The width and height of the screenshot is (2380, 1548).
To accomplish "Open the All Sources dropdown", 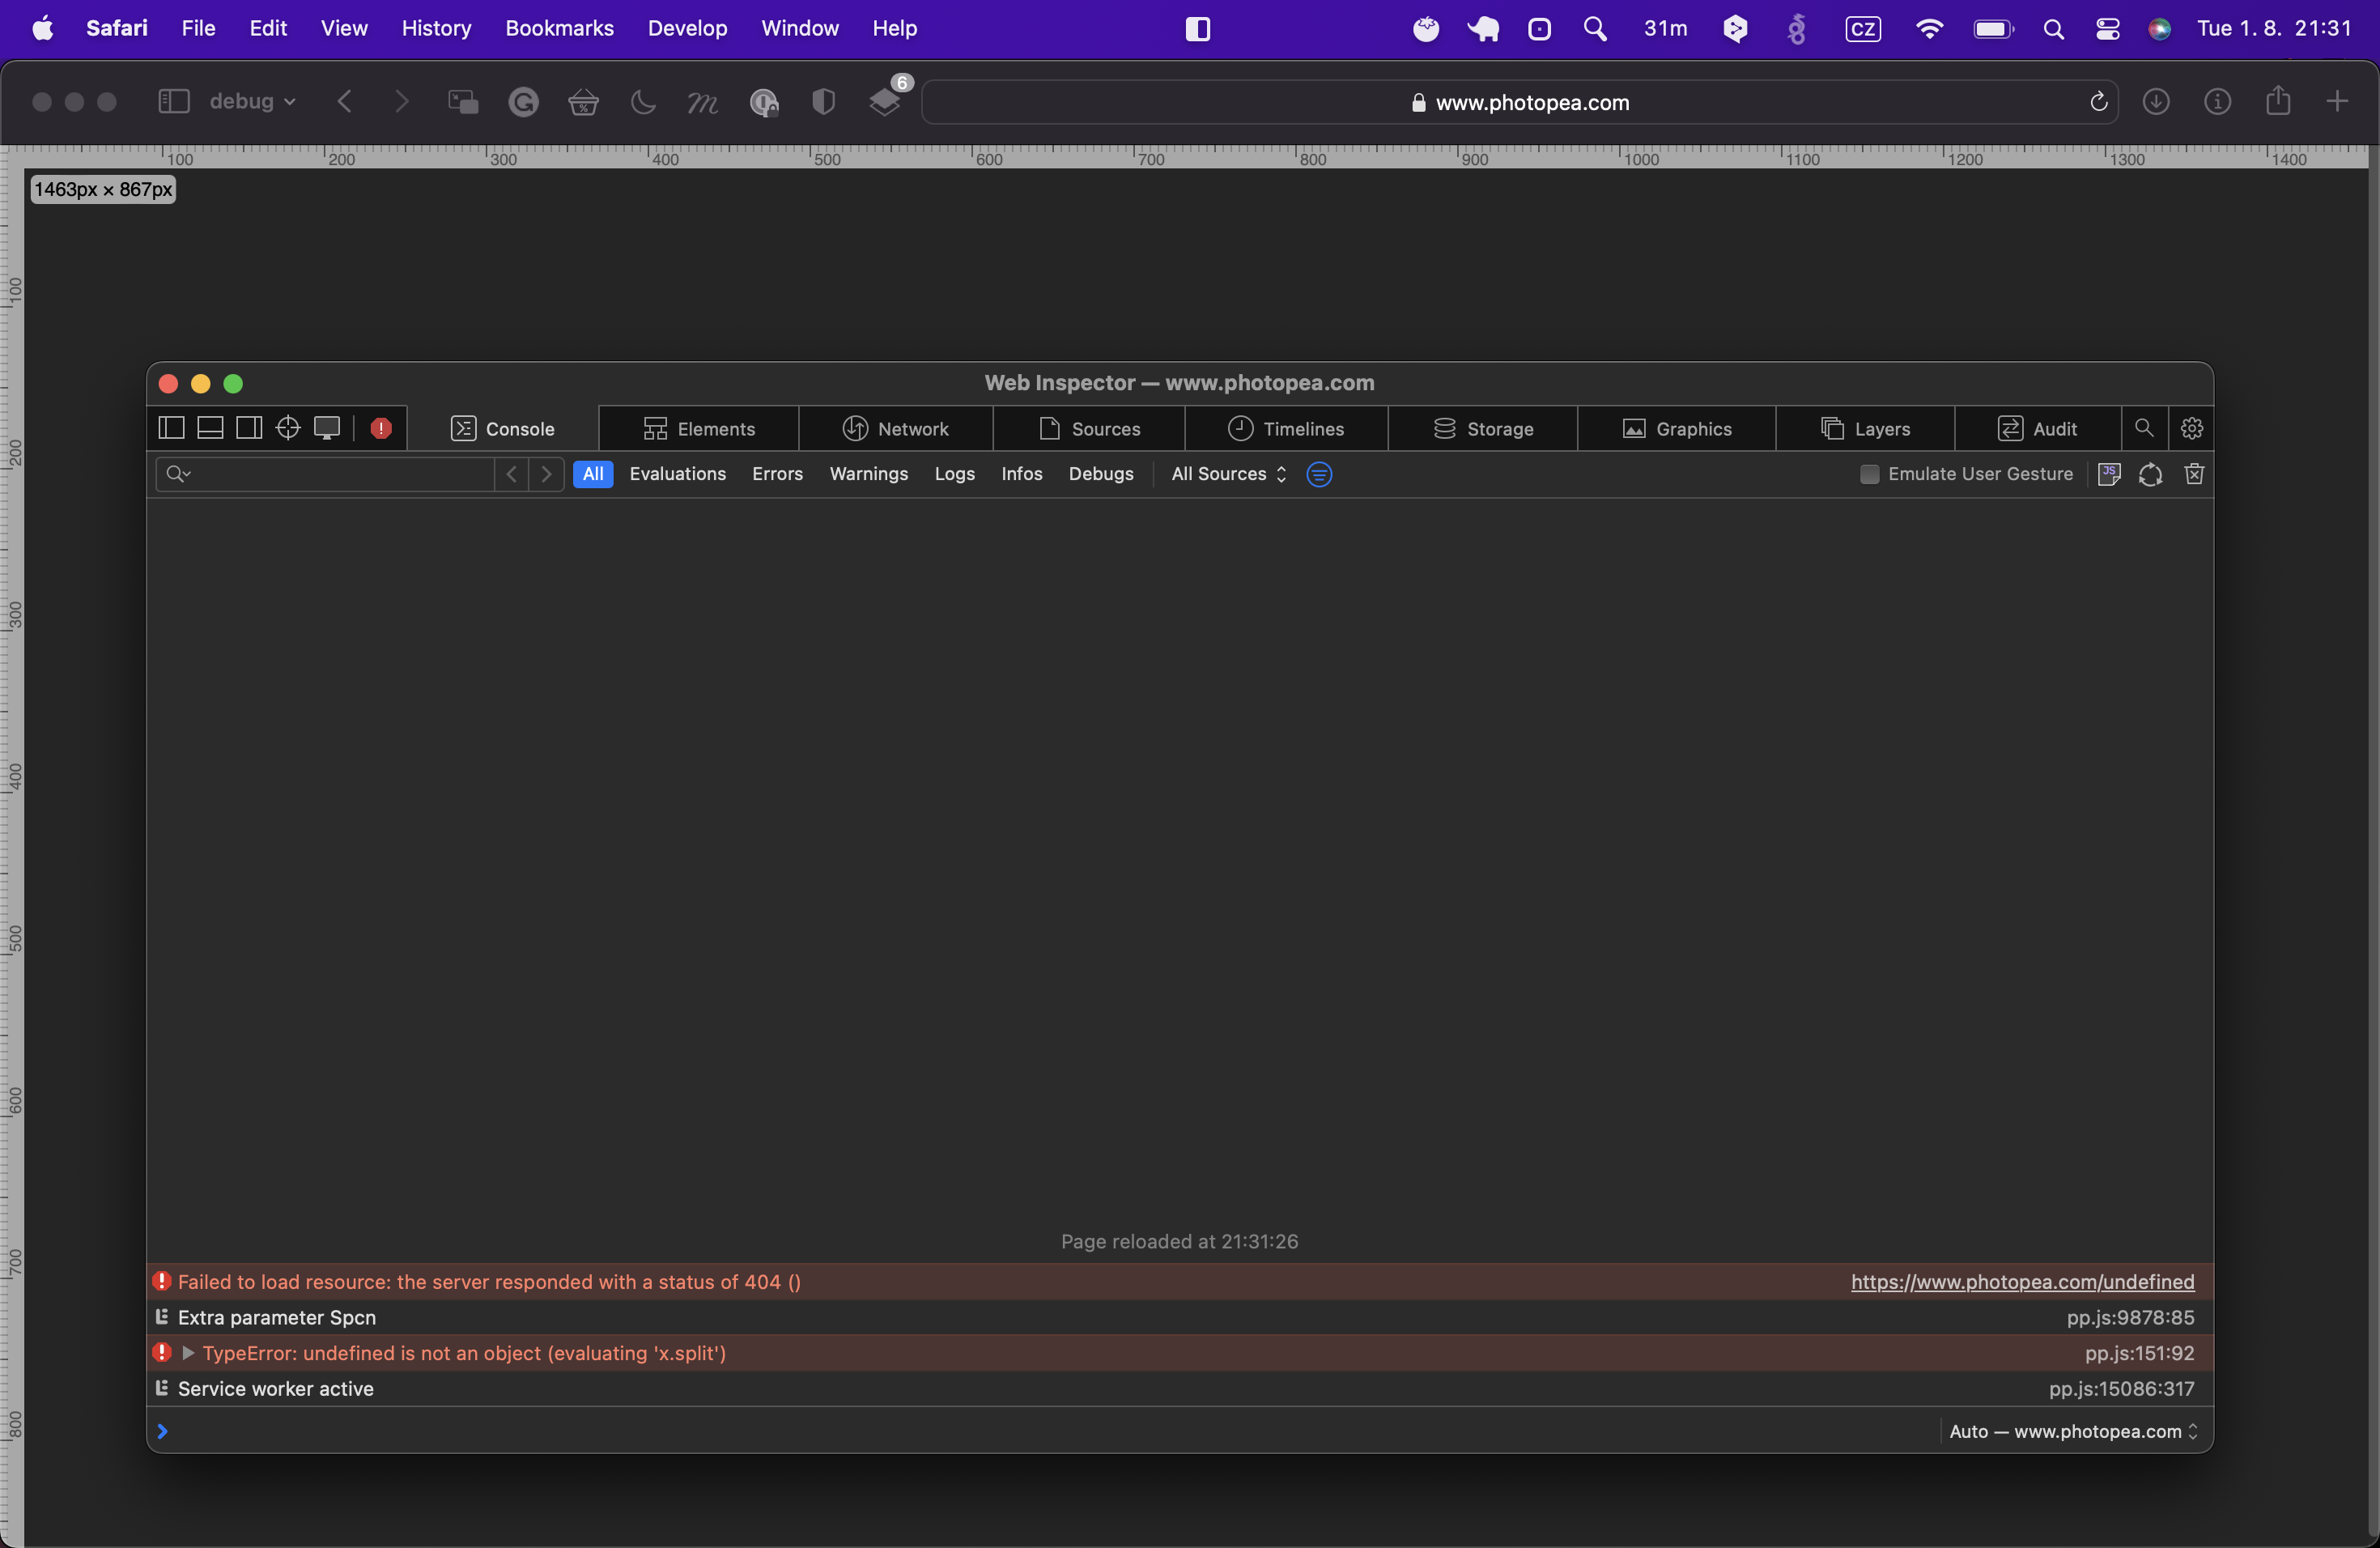I will (x=1227, y=474).
